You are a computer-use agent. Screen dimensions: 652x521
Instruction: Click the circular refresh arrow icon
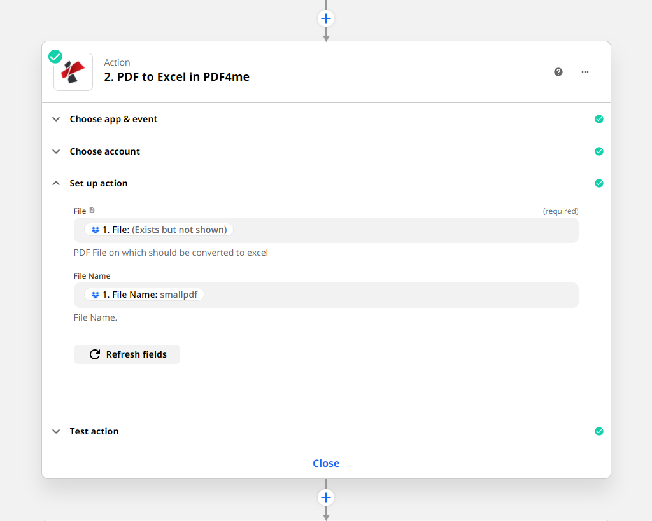click(x=94, y=354)
